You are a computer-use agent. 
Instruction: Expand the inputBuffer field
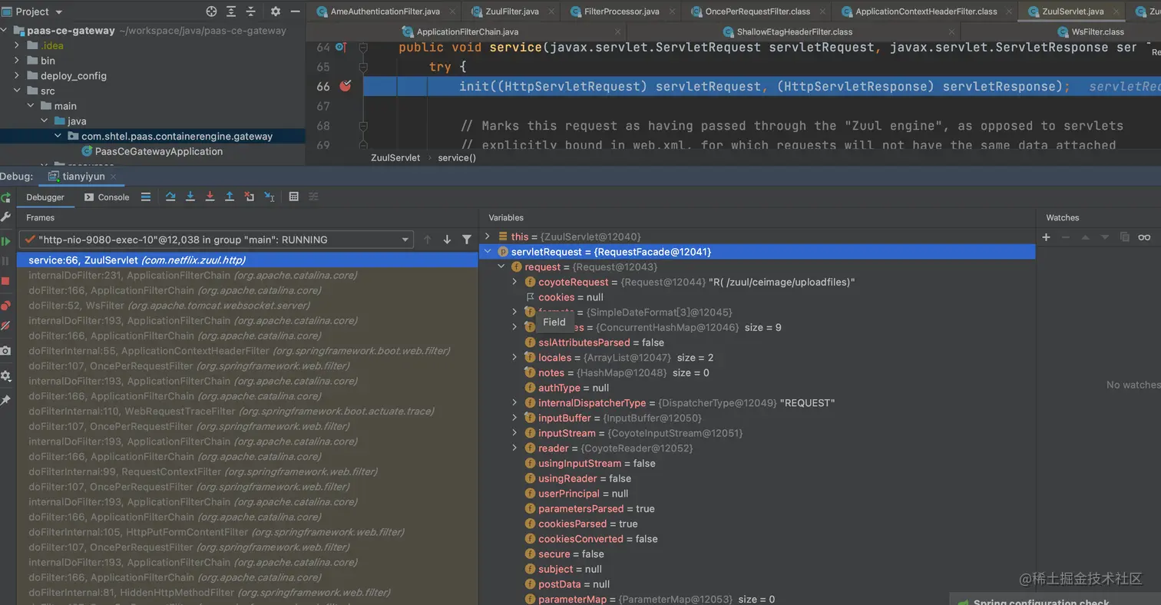coord(514,418)
